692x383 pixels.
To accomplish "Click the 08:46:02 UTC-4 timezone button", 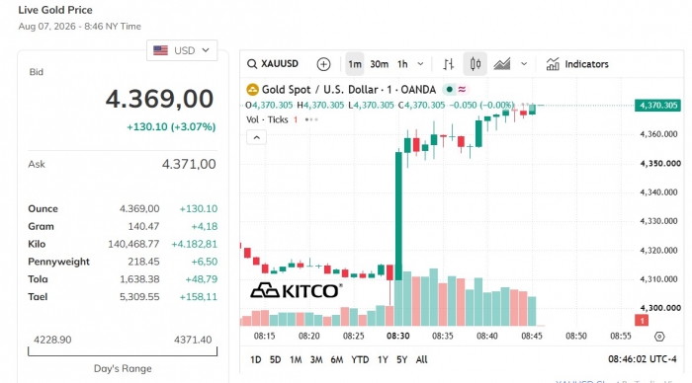I will pyautogui.click(x=643, y=359).
